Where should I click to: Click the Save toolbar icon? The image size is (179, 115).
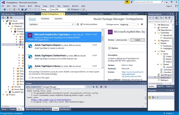(x=22, y=10)
